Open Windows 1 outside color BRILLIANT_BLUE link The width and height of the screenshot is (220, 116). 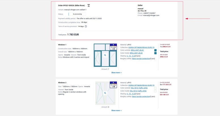click(137, 50)
